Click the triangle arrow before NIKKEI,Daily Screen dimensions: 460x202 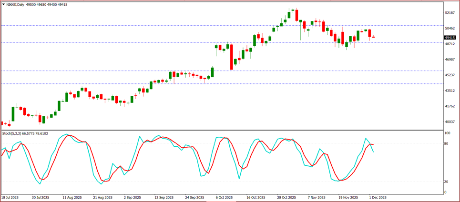point(3,4)
